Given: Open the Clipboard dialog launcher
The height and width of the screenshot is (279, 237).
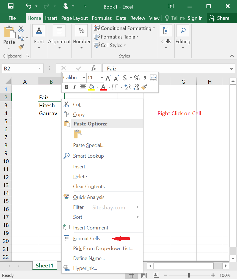Looking at the screenshot, I should (27, 56).
